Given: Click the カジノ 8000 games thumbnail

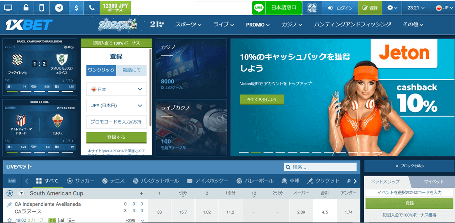Looking at the screenshot, I should (x=191, y=67).
